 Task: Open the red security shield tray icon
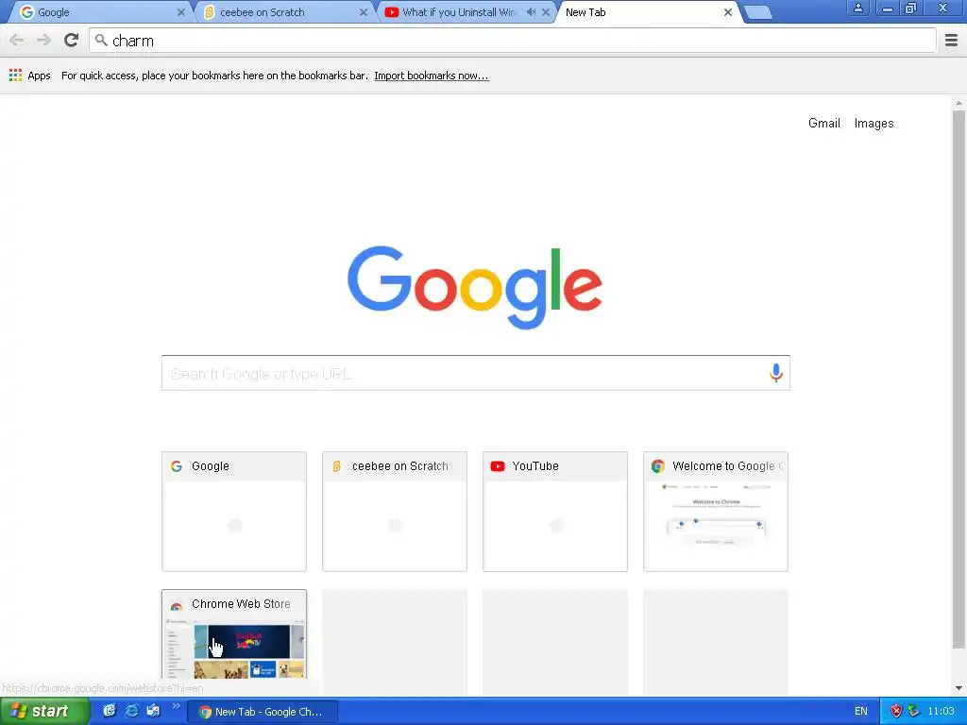[x=896, y=712]
